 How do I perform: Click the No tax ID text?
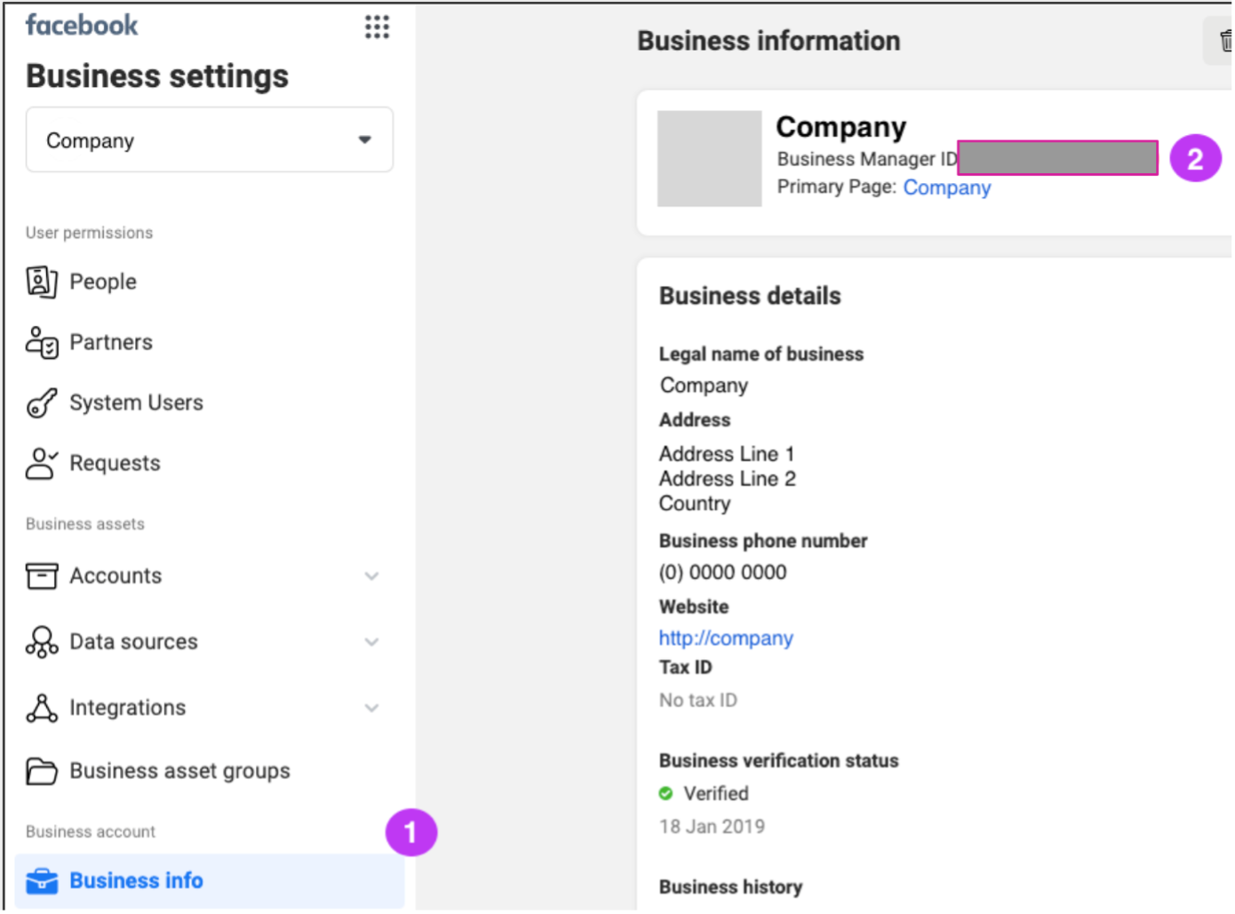(x=698, y=701)
